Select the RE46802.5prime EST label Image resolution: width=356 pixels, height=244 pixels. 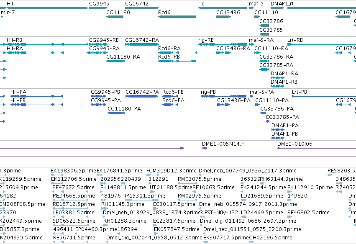point(309,213)
